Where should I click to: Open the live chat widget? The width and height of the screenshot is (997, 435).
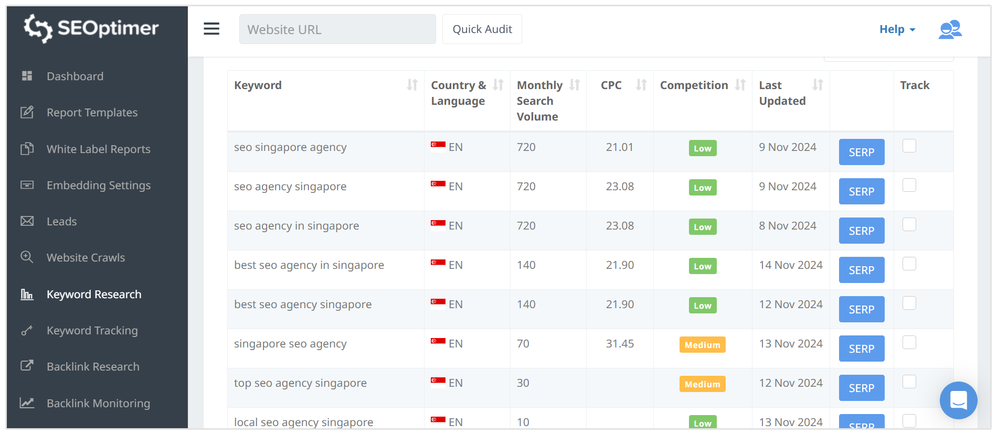point(958,400)
